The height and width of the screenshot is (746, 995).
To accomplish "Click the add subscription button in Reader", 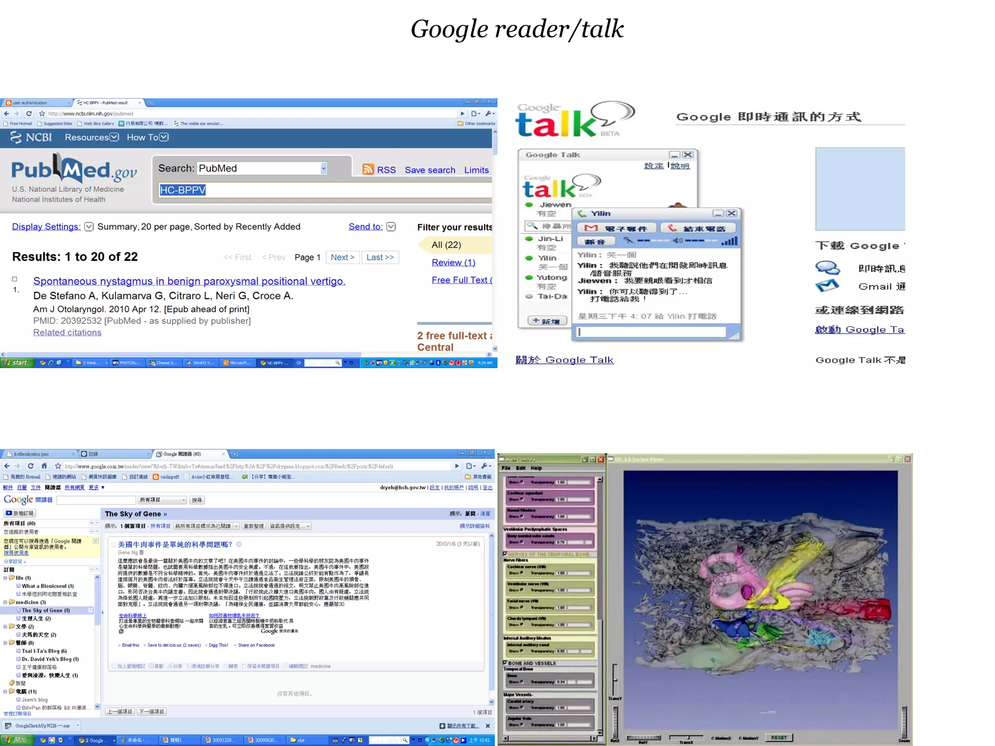I will 20,513.
